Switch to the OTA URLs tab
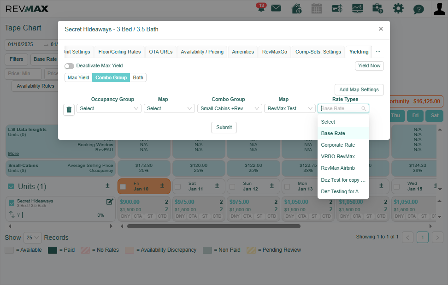This screenshot has width=448, height=285. coord(160,52)
